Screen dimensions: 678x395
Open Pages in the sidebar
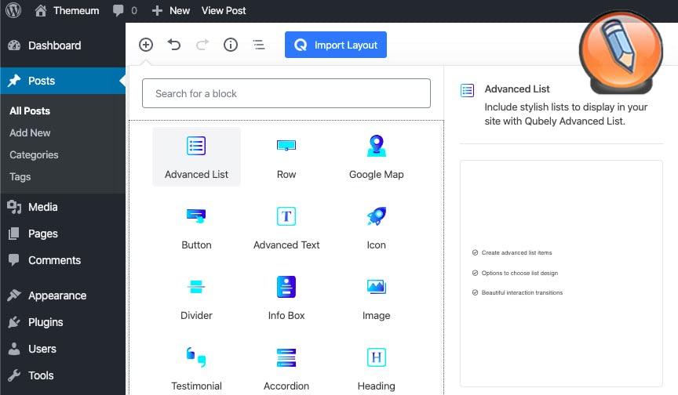tap(63, 234)
